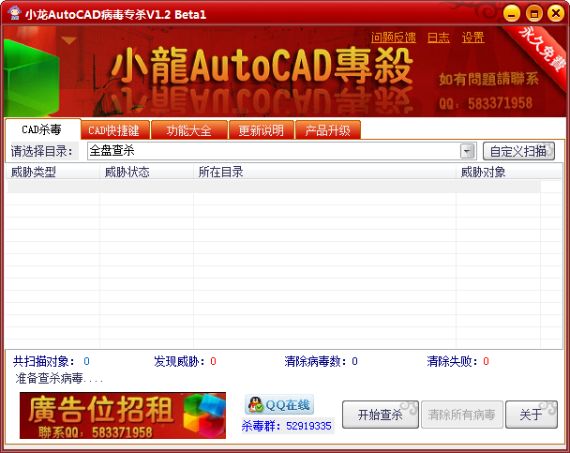Maximize the window using the round button
Image resolution: width=570 pixels, height=453 pixels.
pos(533,14)
